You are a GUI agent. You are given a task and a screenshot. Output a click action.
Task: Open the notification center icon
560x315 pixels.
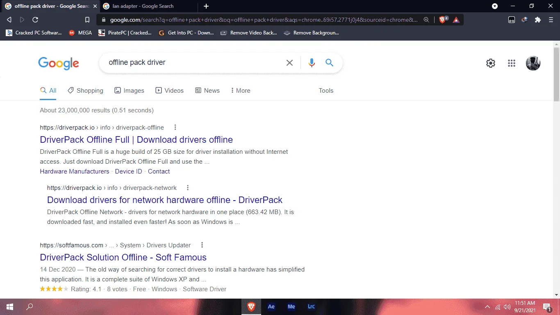[x=547, y=307]
